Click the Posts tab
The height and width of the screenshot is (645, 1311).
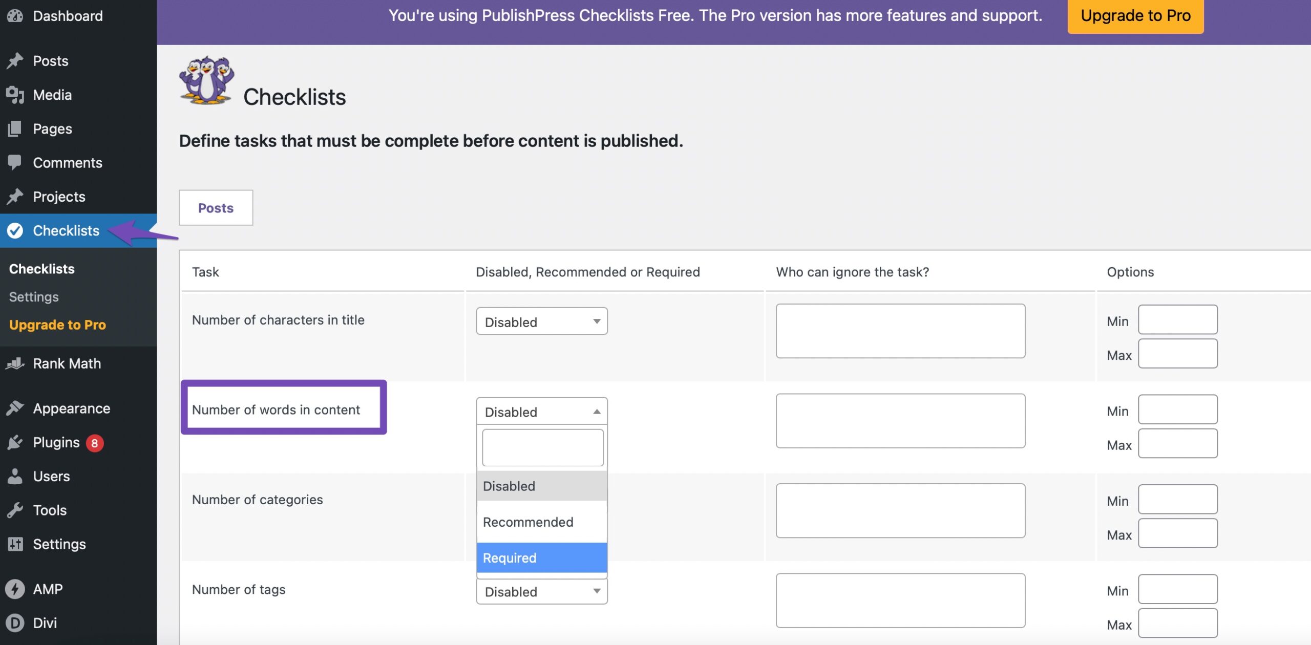coord(216,207)
